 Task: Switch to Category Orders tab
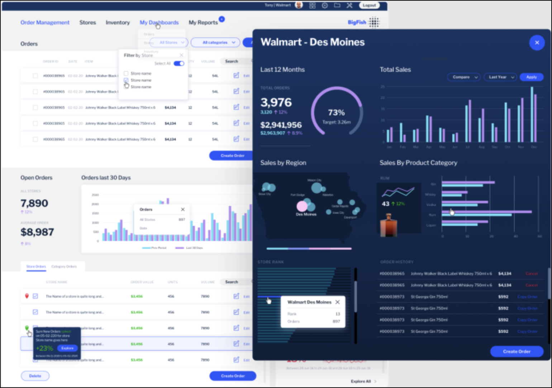coord(64,266)
